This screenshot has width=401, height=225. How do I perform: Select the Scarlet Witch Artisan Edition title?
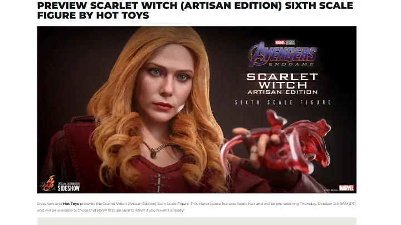[282, 84]
